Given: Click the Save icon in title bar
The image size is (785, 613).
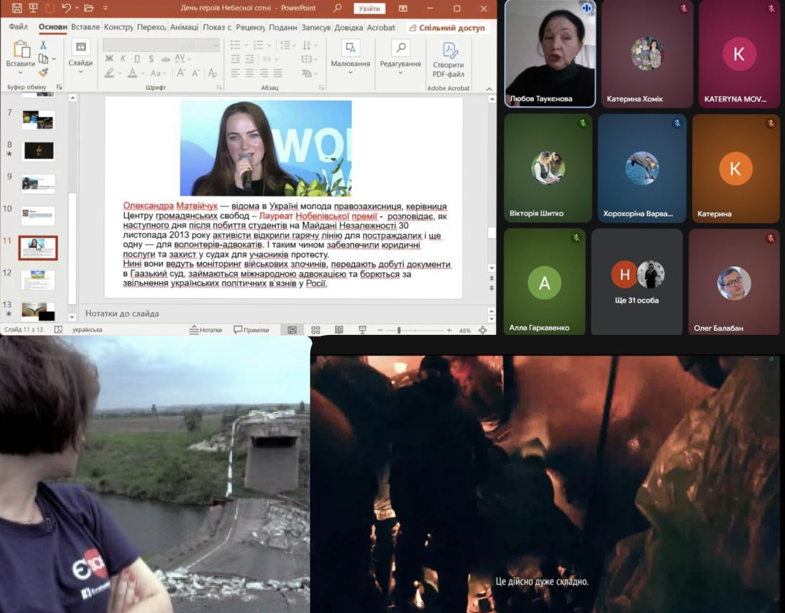Looking at the screenshot, I should pos(17,8).
